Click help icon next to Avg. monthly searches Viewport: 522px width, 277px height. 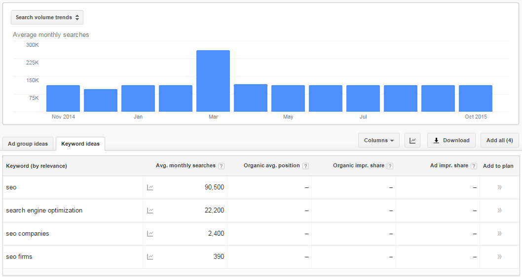tap(221, 166)
